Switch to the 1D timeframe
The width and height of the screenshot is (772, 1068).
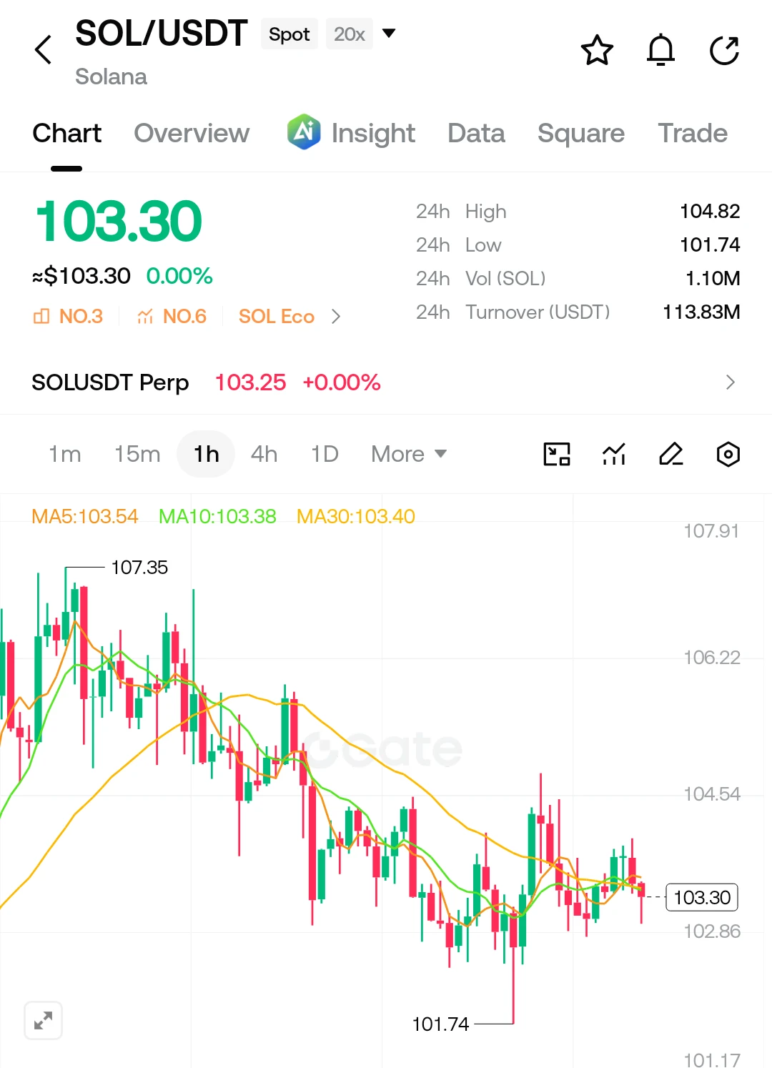[x=325, y=454]
